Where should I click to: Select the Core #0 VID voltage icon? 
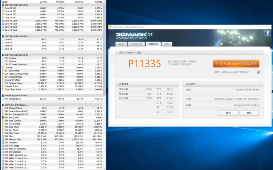[x=3, y=8]
